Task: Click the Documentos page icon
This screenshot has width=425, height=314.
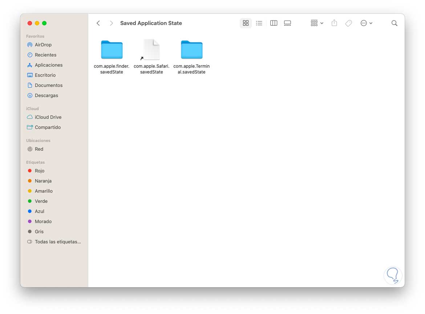Action: (30, 85)
